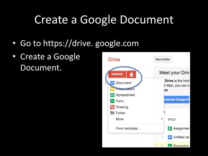Tick the checkbox for Supporing row

coord(156,146)
